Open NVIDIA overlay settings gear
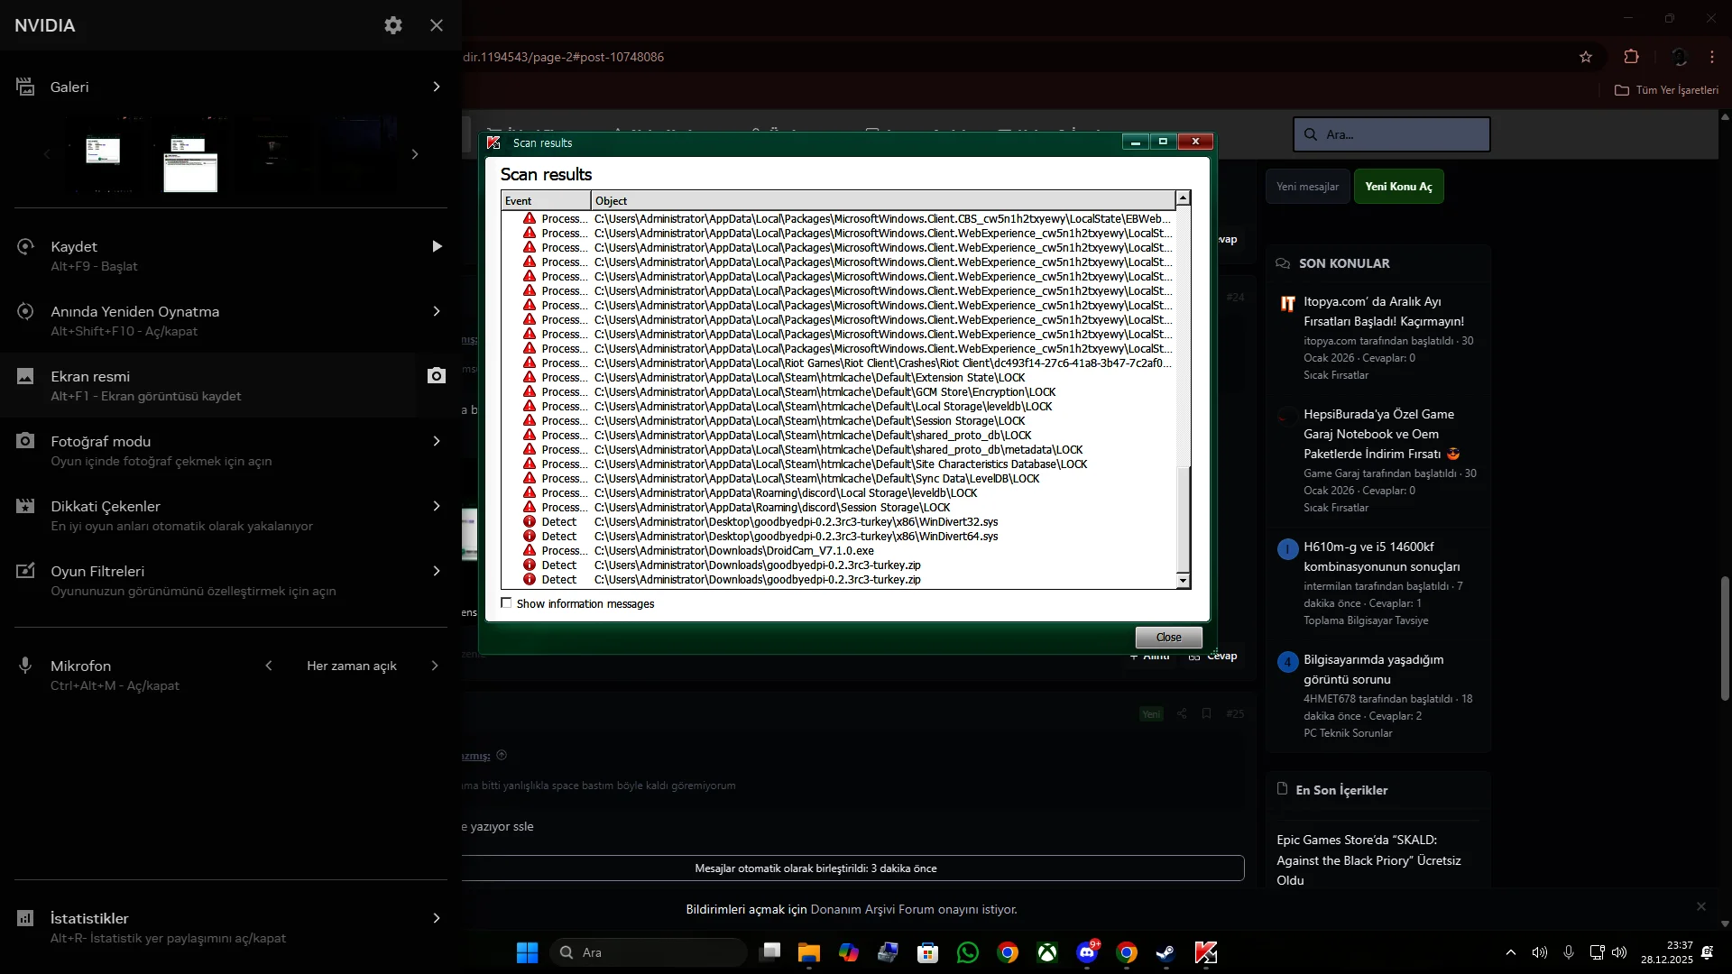Screen dimensions: 1732x974 (392, 25)
